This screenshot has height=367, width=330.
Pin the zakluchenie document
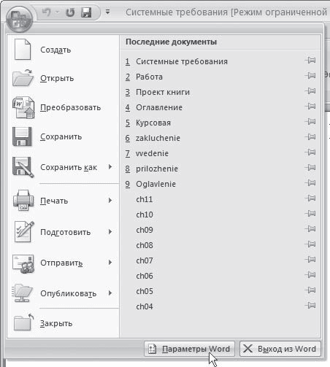[x=310, y=136]
